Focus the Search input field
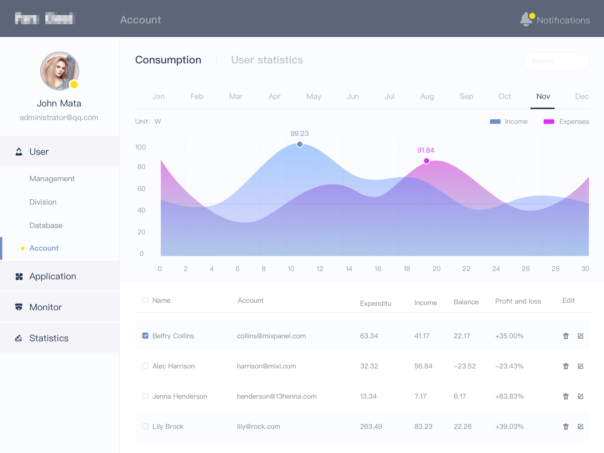 click(556, 61)
